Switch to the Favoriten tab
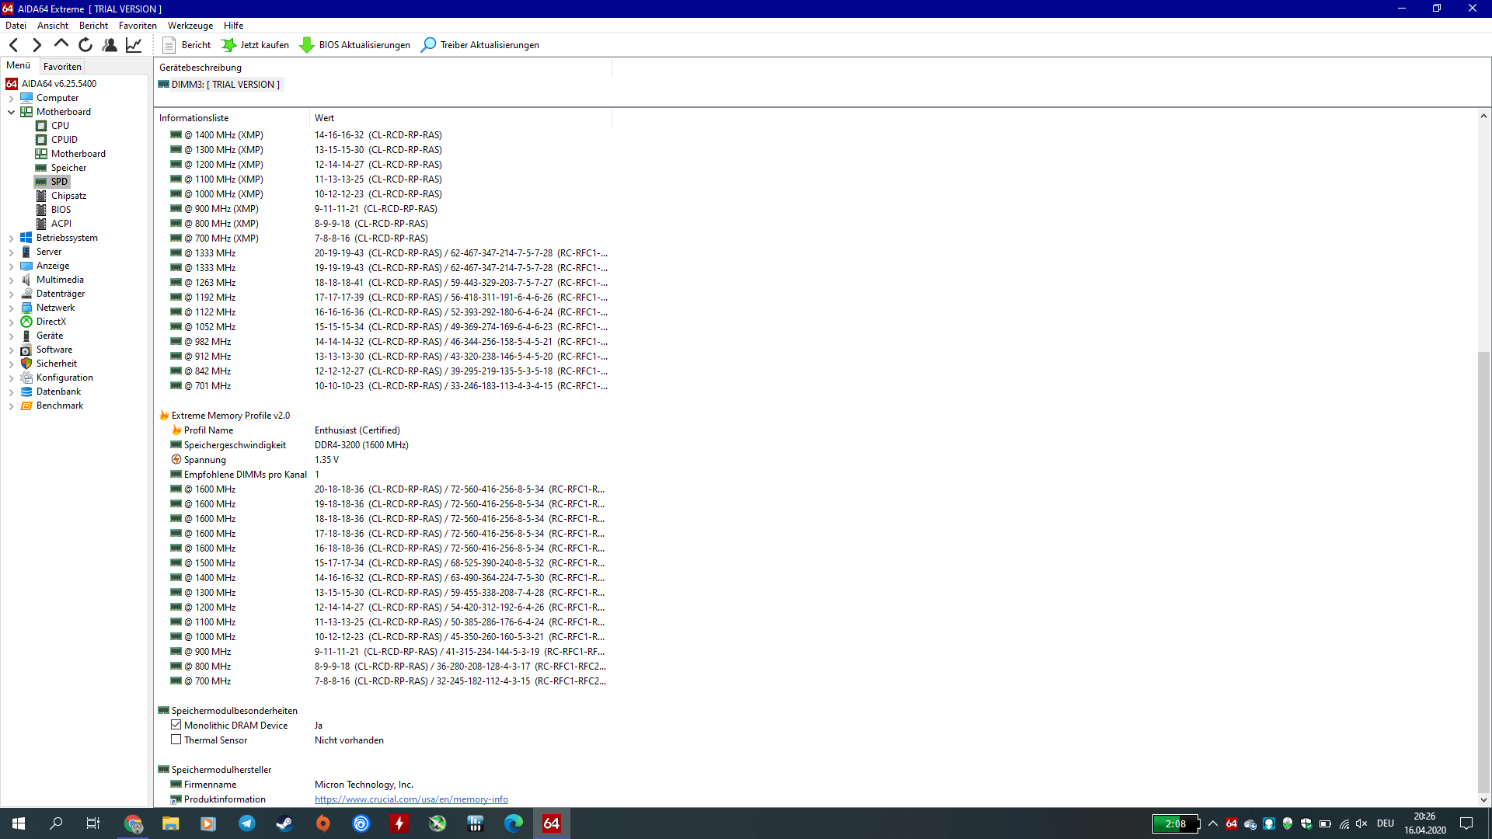Screen dimensions: 1492x839 (62, 67)
